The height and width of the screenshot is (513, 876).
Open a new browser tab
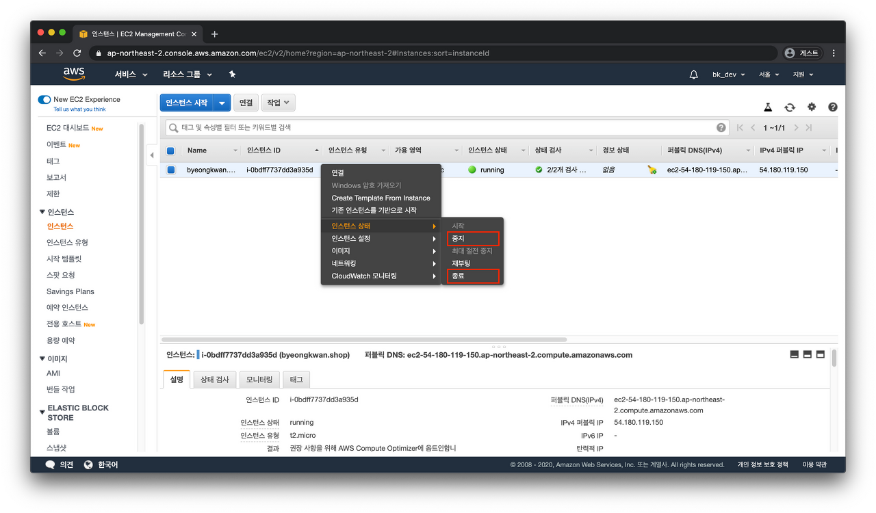point(215,34)
